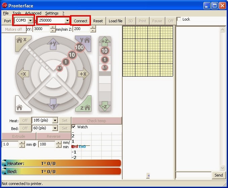Open the 250000 baud rate dropdown
228x188 pixels.
click(67, 21)
